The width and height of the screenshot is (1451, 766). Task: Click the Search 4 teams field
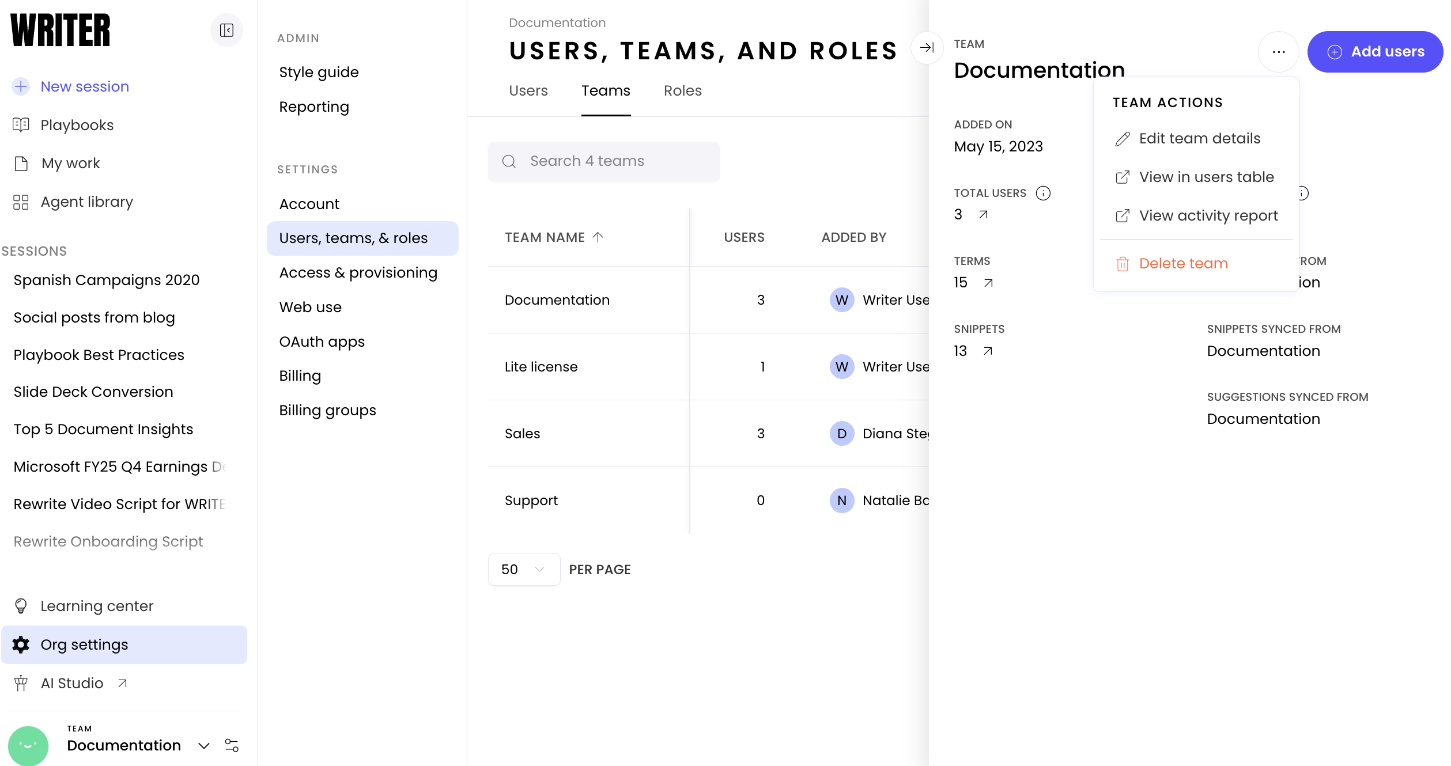[x=603, y=161]
